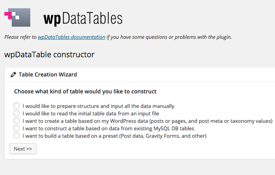Select radio button for reading from input file
Screen dimensions: 275x175
pos(16,113)
